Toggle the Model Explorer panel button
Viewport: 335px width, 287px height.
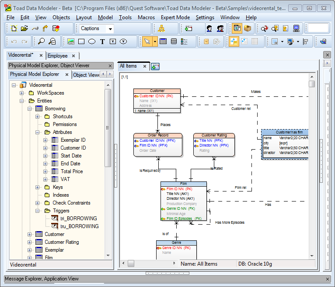(x=237, y=28)
